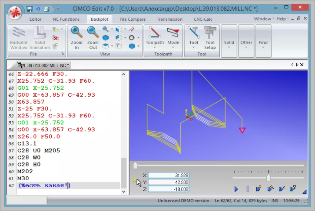
Task: Click the Zoom In magnifier button
Action: pos(76,38)
